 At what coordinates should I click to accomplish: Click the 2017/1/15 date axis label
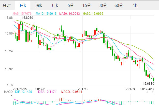pyautogui.click(x=20, y=89)
